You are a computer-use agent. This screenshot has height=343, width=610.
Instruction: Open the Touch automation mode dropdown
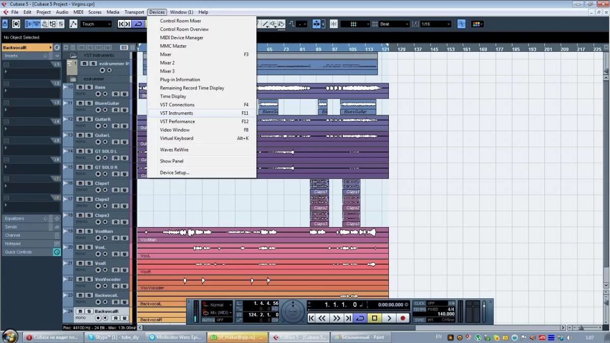[96, 24]
